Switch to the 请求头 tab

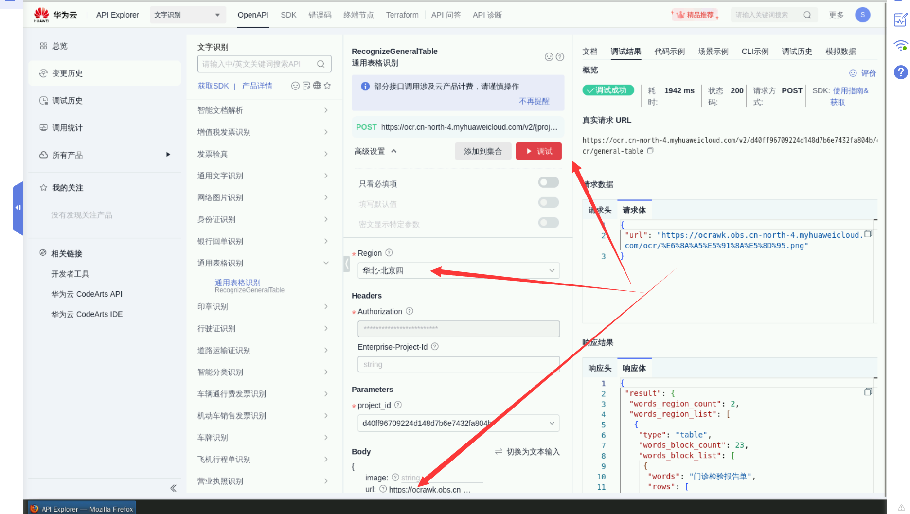pos(600,210)
